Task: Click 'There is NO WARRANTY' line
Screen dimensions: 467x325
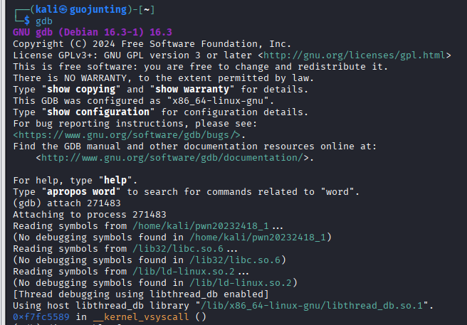Action: 164,78
